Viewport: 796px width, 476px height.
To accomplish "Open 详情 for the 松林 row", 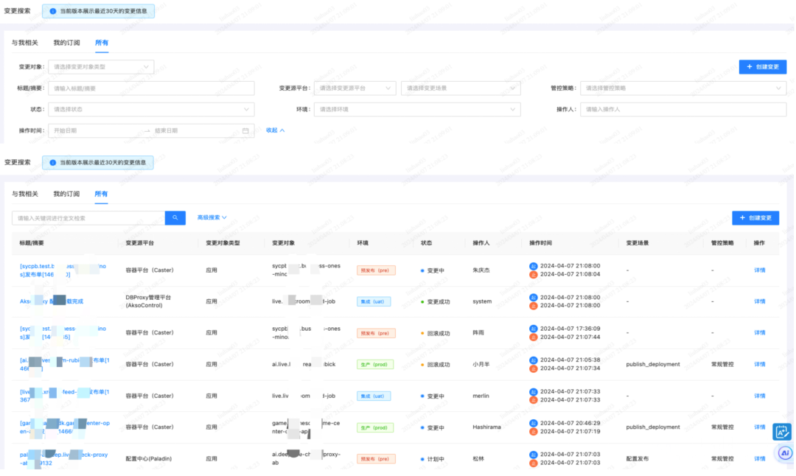I will pos(759,459).
